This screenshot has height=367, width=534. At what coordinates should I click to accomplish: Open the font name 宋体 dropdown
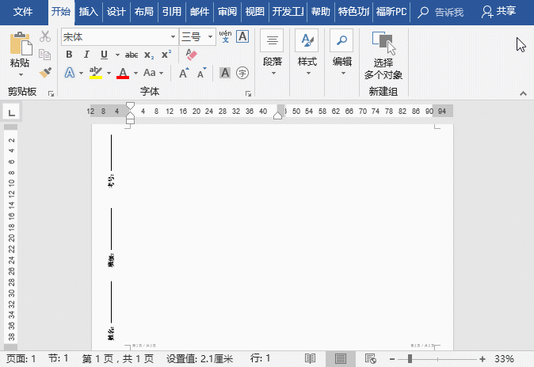(174, 37)
